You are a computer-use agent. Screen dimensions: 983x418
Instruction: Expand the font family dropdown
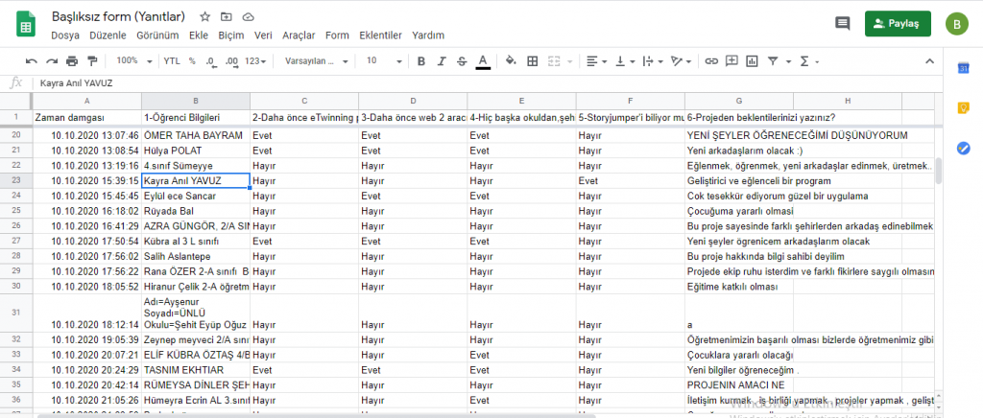(x=317, y=60)
